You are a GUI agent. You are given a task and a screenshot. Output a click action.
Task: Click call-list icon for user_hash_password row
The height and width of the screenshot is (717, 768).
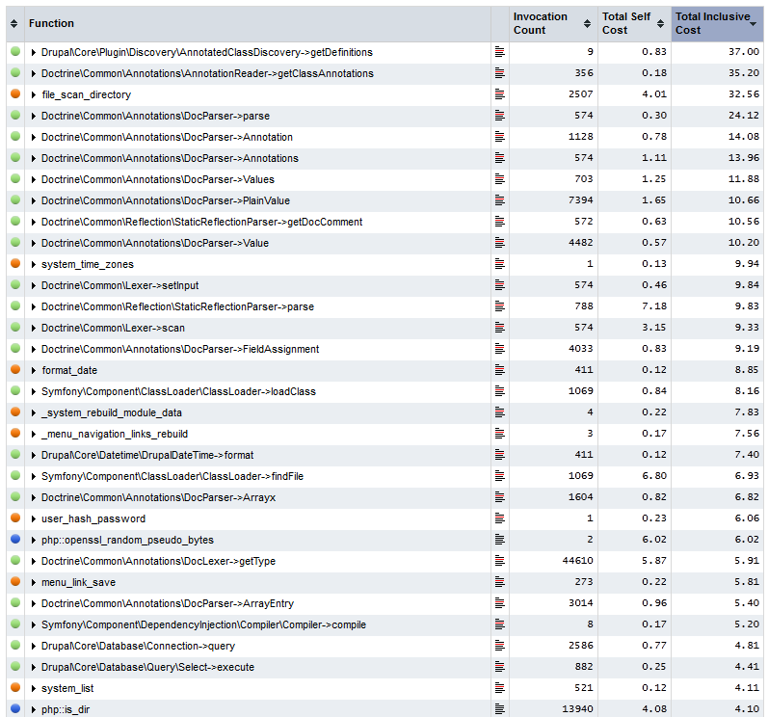pyautogui.click(x=499, y=518)
